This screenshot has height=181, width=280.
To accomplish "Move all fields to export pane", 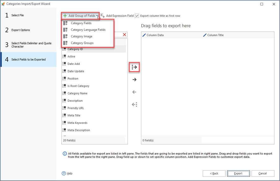I will 134,67.
